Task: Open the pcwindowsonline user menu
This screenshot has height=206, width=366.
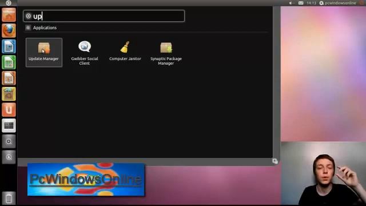Action: click(x=338, y=3)
